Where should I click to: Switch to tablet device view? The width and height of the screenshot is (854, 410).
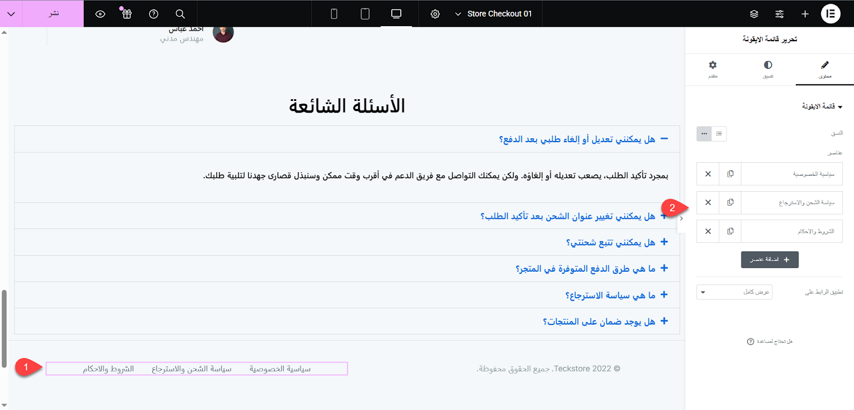tap(365, 14)
